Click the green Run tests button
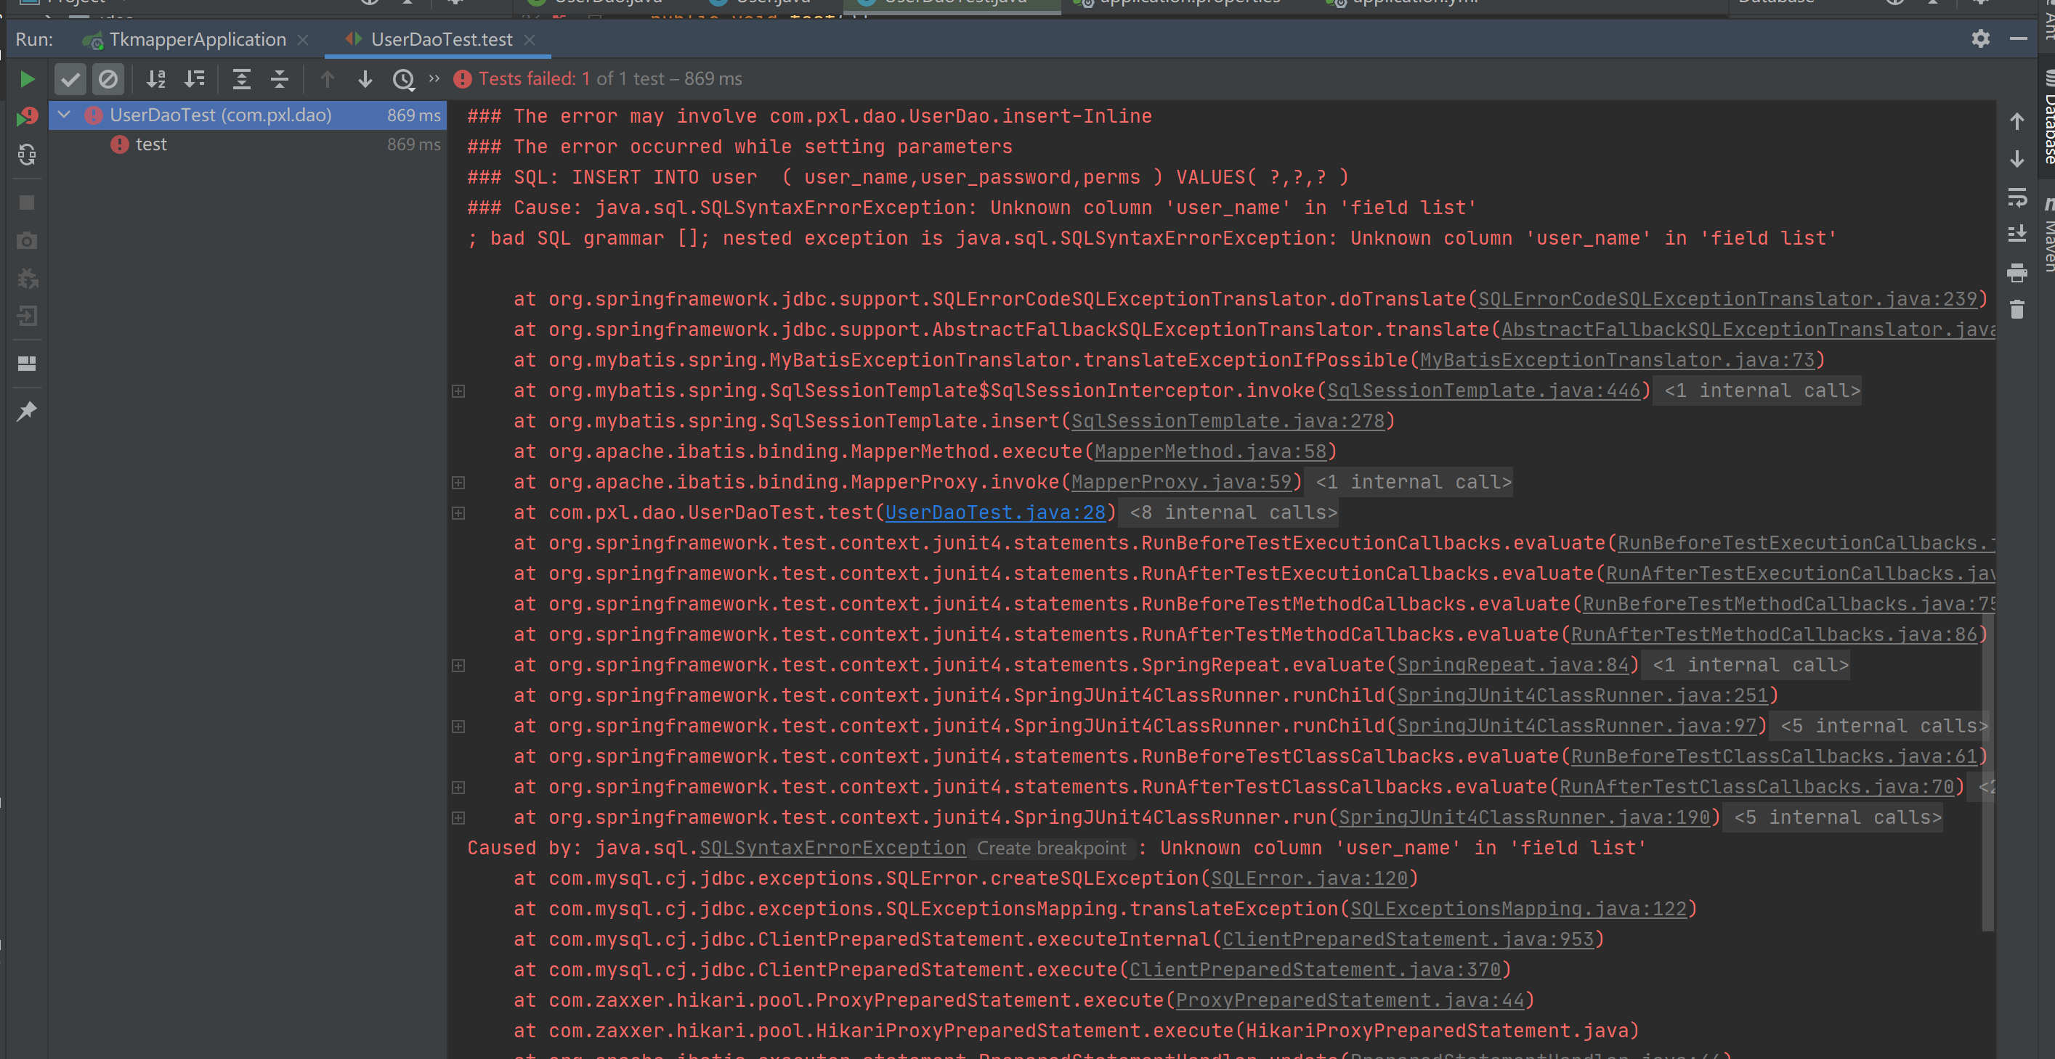 pos(26,79)
